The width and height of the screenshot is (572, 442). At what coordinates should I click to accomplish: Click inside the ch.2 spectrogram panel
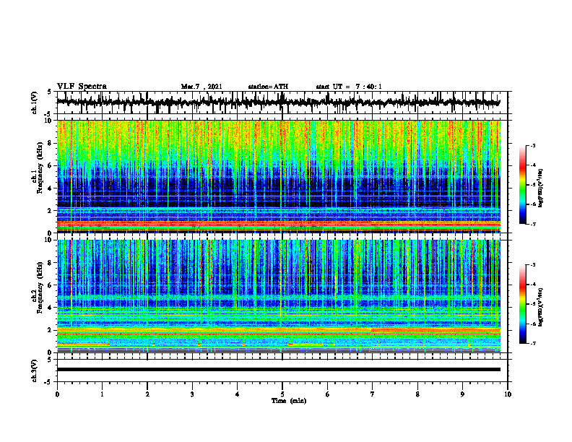point(278,296)
